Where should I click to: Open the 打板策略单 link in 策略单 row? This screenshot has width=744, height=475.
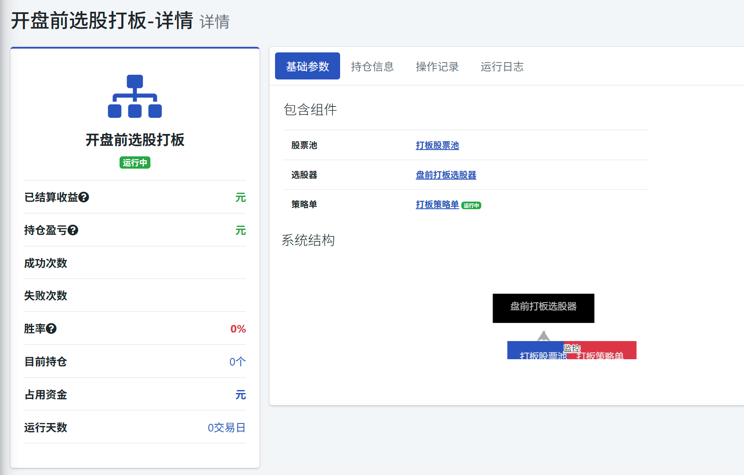pos(437,205)
